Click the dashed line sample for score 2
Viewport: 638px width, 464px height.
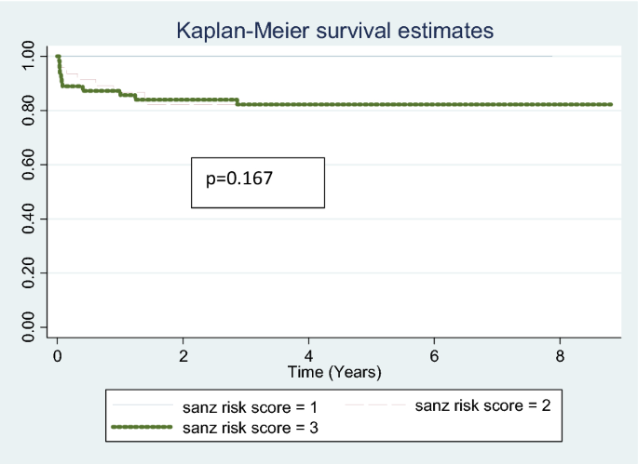point(377,406)
